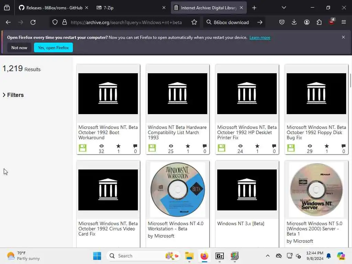Open the Pocket save icon
The image size is (352, 264).
pos(282,22)
